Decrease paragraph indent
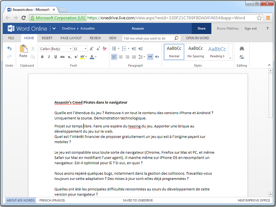 tap(134, 49)
